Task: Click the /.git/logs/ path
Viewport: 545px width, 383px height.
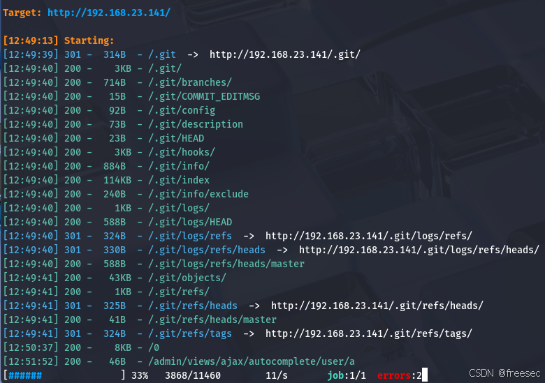Action: coord(179,208)
